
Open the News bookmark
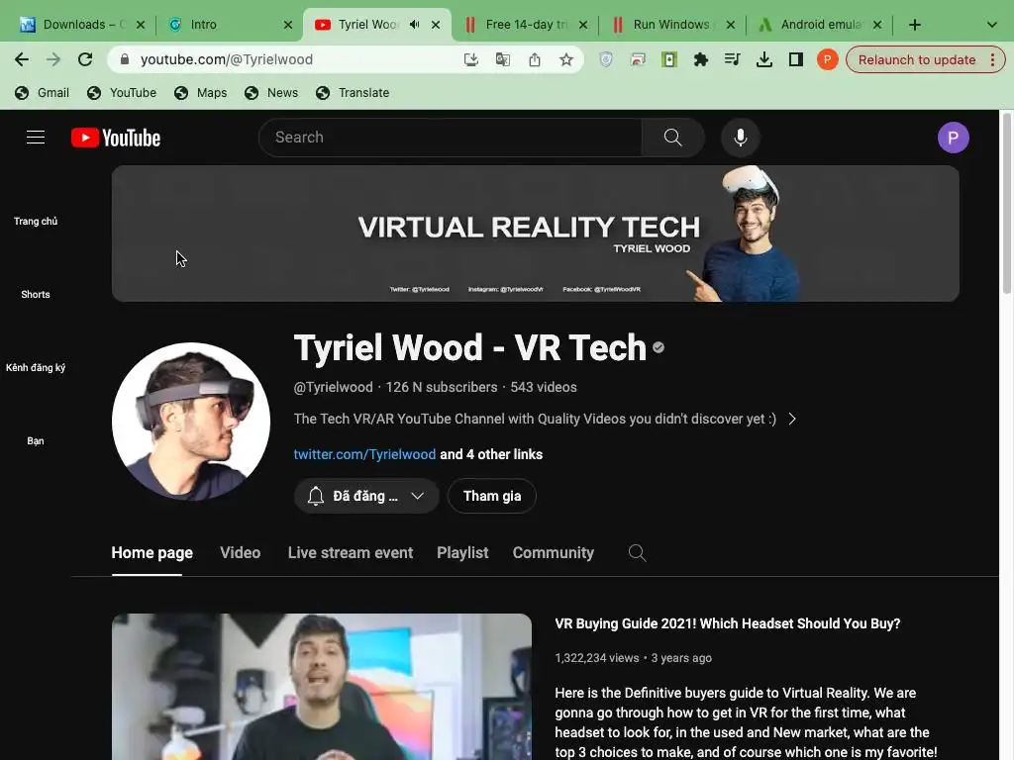pos(271,92)
